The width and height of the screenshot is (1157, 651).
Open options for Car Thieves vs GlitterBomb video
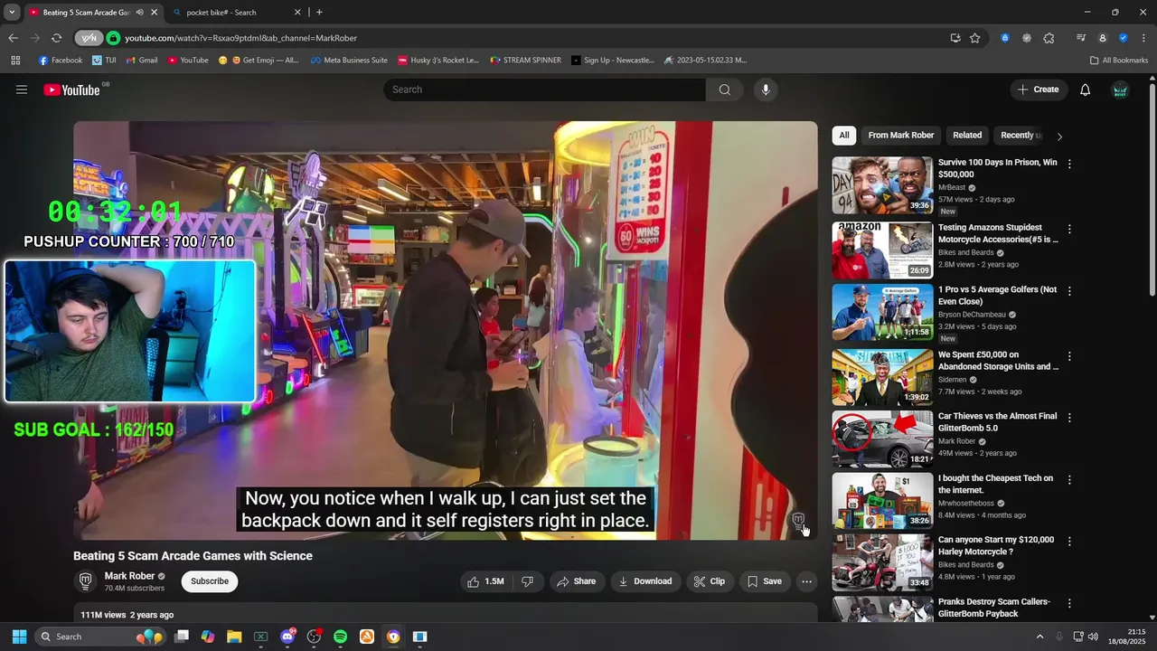click(x=1069, y=418)
